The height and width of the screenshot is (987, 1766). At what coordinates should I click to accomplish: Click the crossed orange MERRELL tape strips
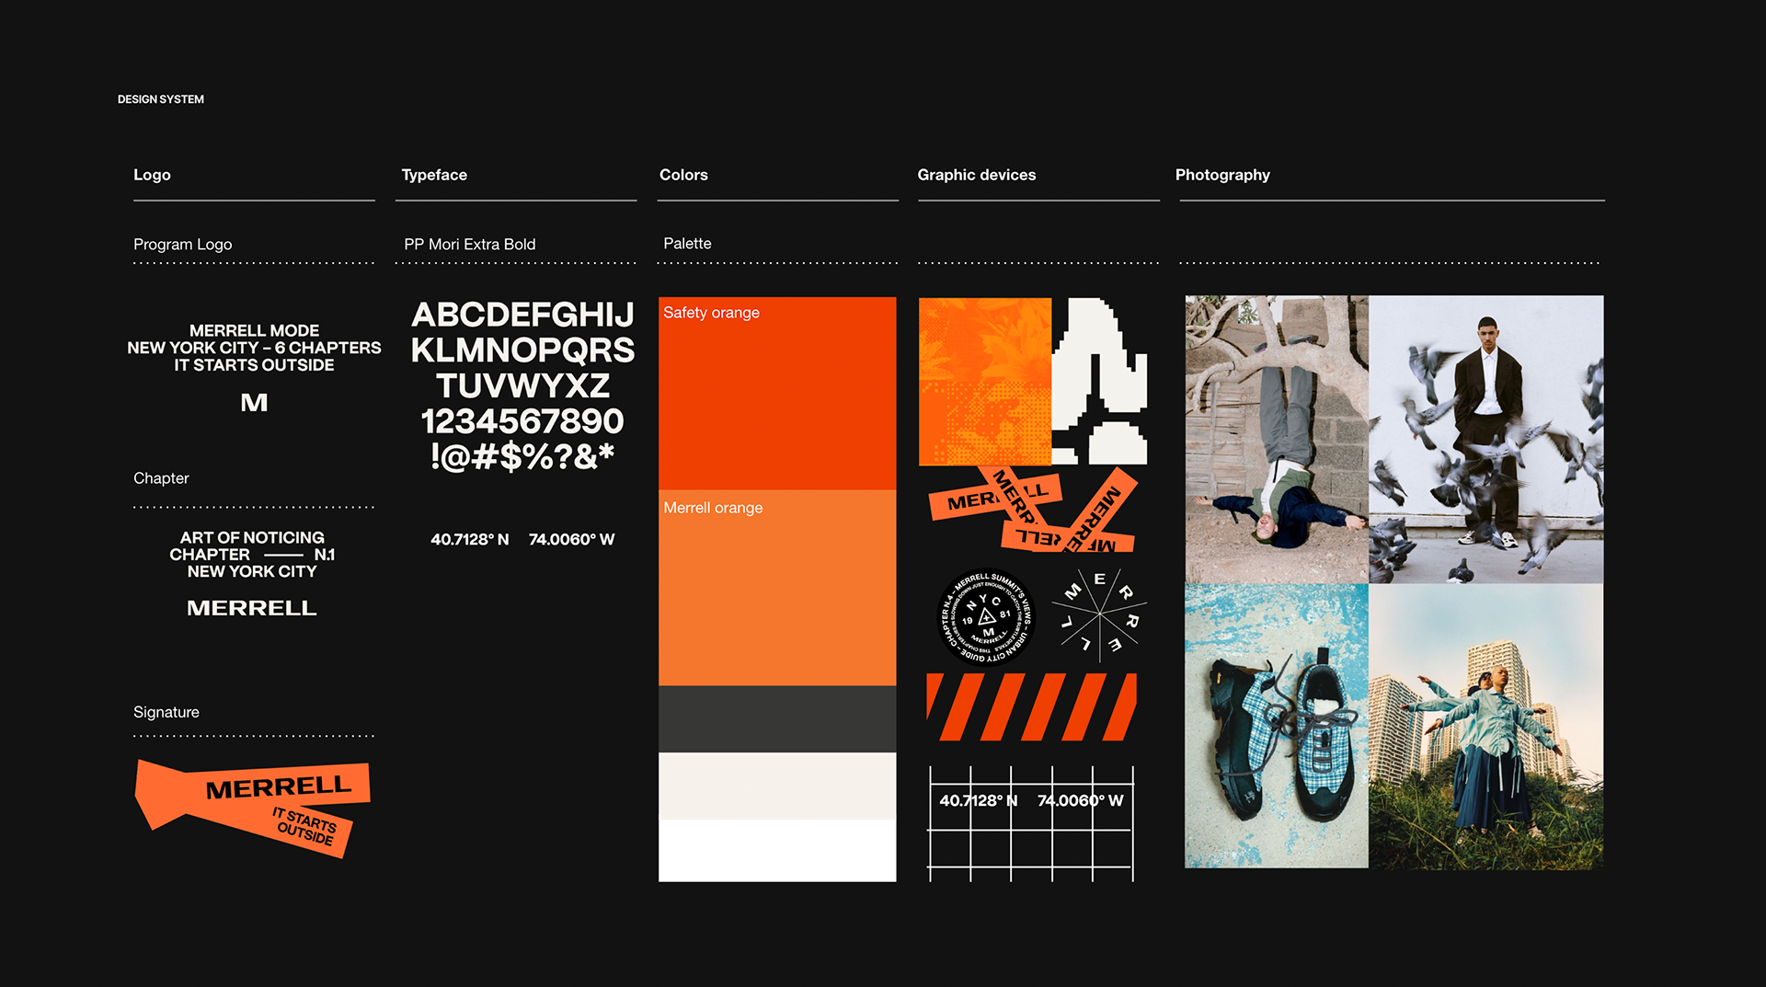pos(1033,511)
